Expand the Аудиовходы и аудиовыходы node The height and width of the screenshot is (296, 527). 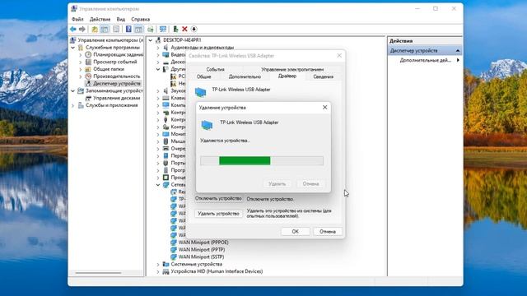tap(158, 48)
